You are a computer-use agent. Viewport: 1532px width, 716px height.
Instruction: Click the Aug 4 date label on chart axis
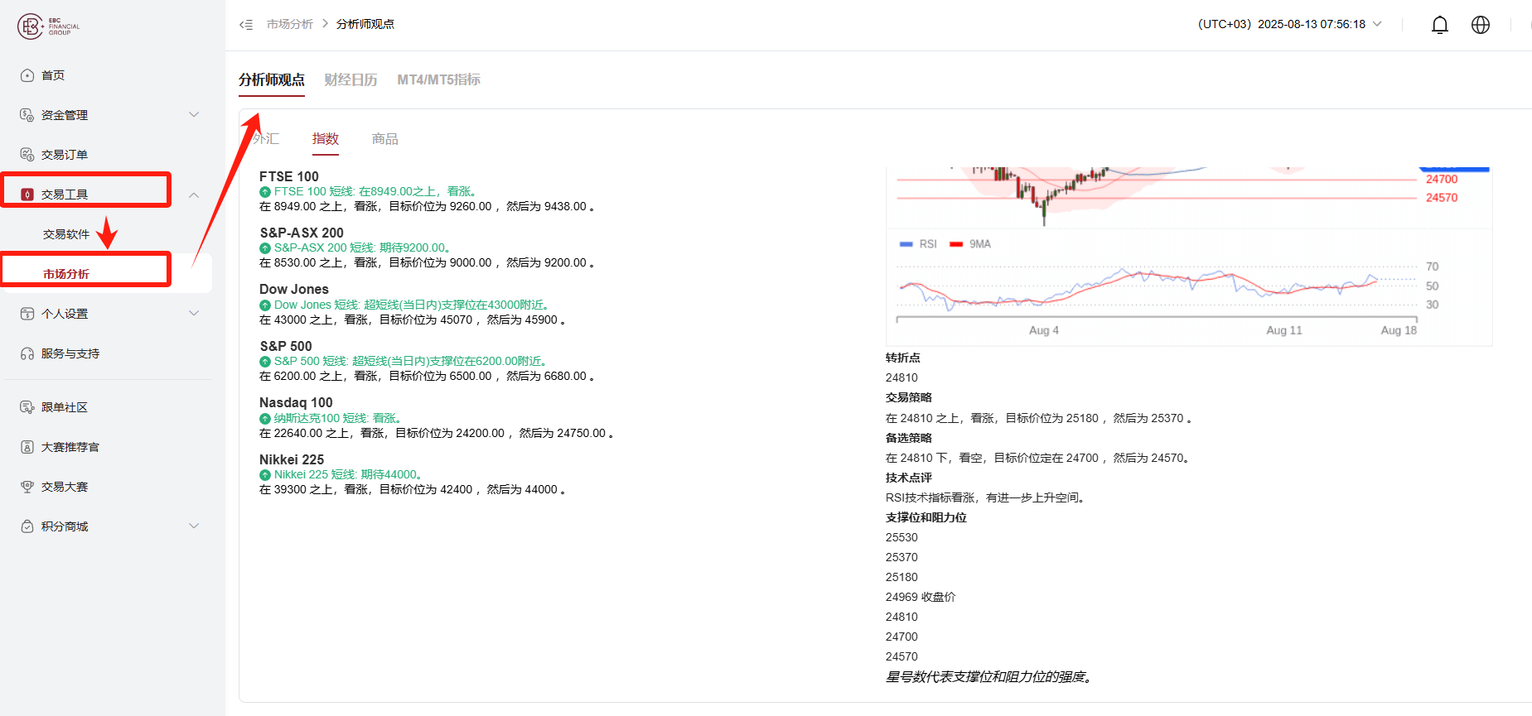(x=1044, y=330)
